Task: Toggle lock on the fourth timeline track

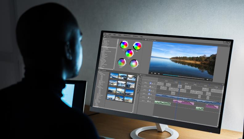Action: pyautogui.click(x=149, y=94)
